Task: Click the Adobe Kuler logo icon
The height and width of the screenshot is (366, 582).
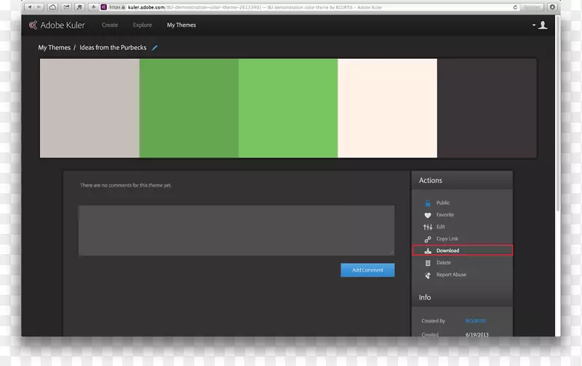Action: [x=33, y=25]
